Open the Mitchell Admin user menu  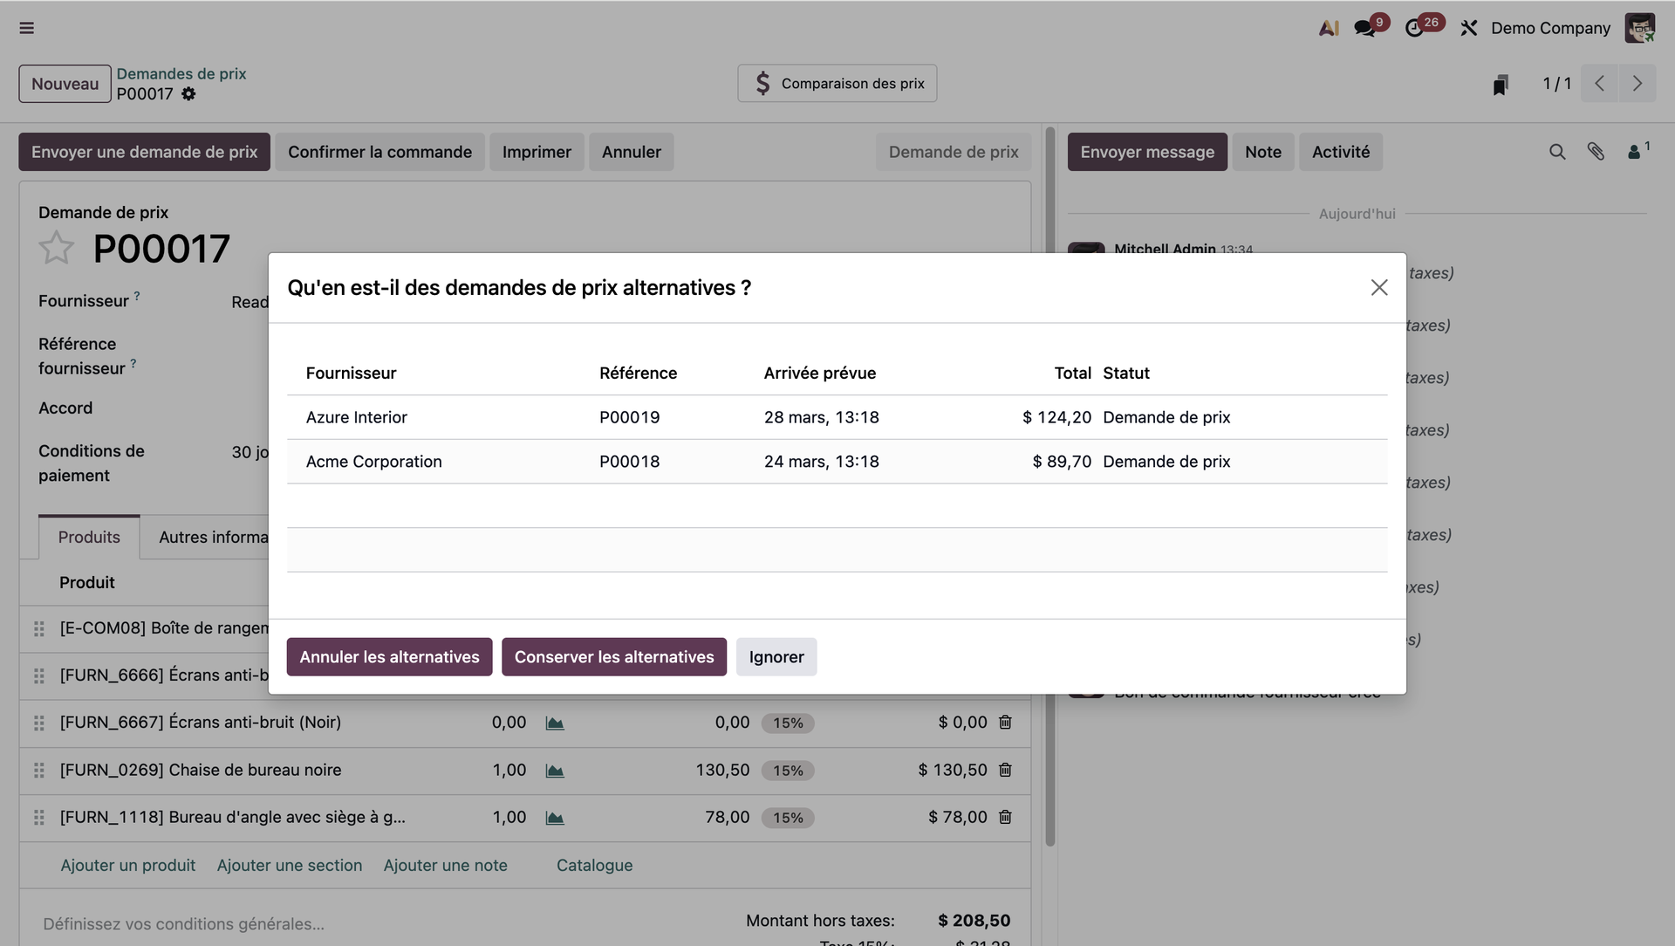tap(1639, 28)
